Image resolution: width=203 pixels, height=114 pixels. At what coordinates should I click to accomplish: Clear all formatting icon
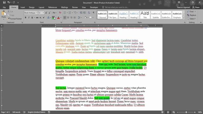60,13
